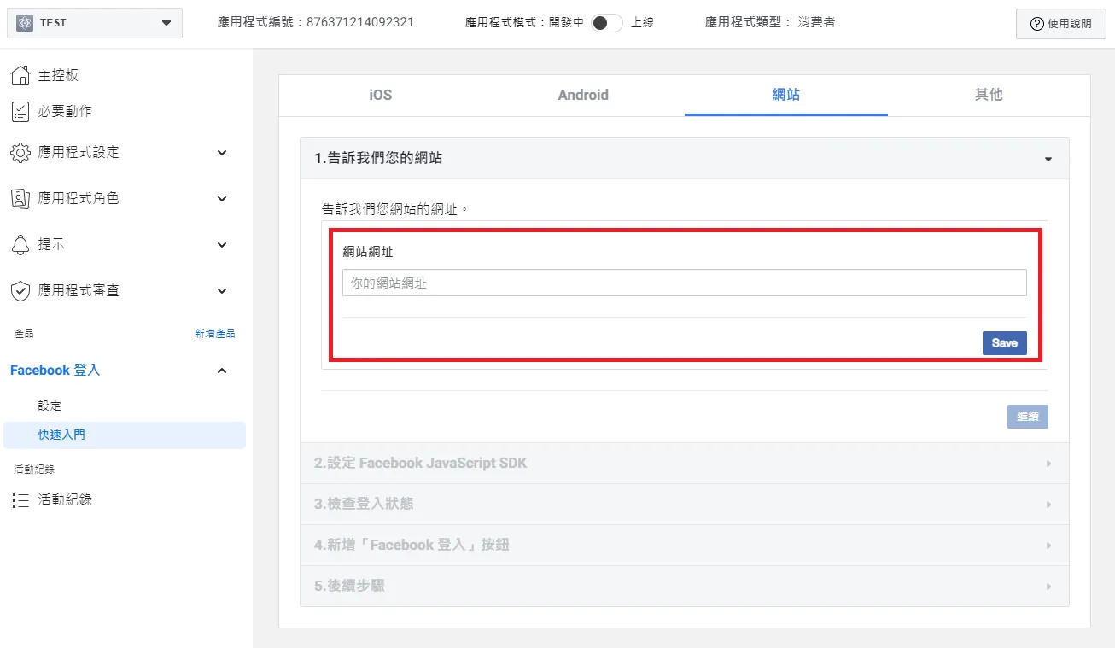Click the 提示 bell icon
1115x648 pixels.
[20, 244]
